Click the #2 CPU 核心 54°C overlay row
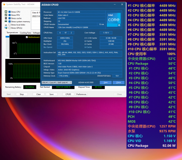 click(x=152, y=73)
